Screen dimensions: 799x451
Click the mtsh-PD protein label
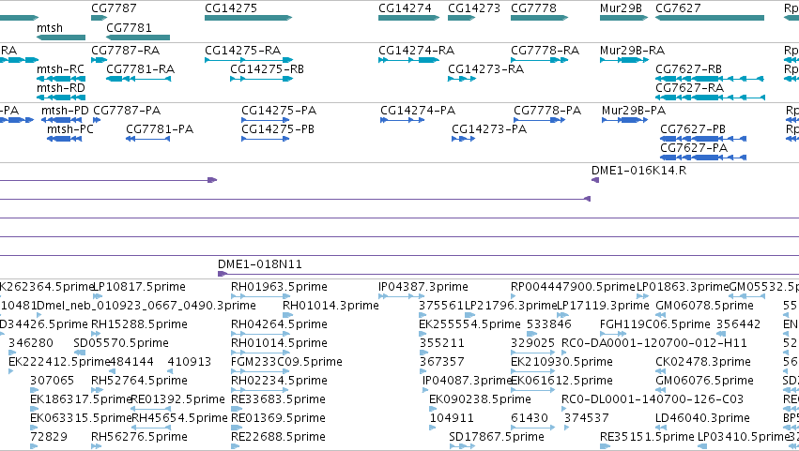65,111
